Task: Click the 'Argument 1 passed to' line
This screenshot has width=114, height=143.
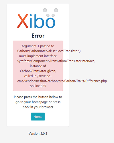Action: click(x=38, y=46)
